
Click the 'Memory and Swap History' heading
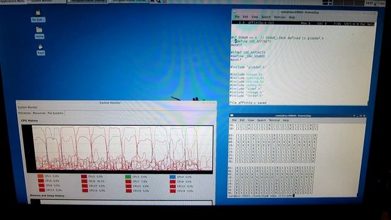[x=47, y=196]
